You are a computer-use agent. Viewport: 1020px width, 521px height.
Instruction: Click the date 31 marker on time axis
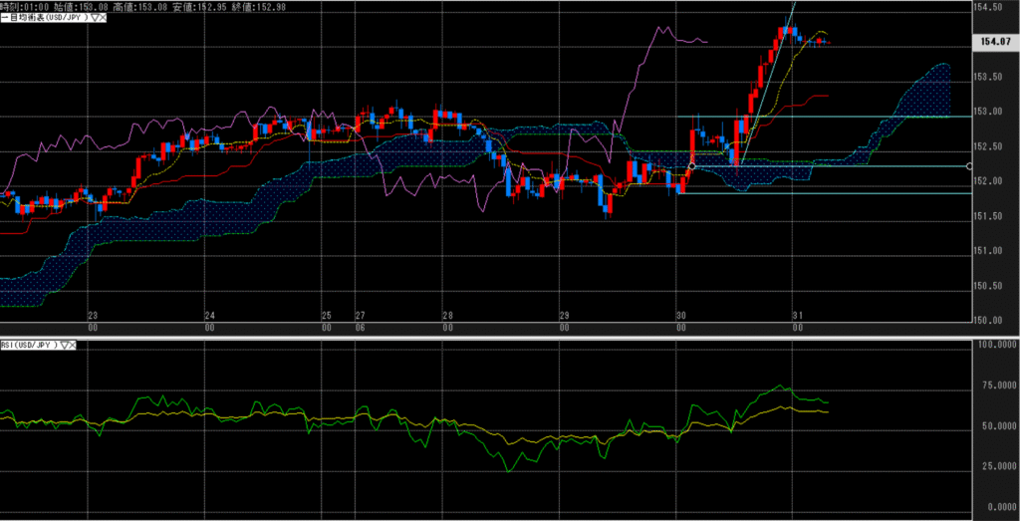[x=796, y=315]
